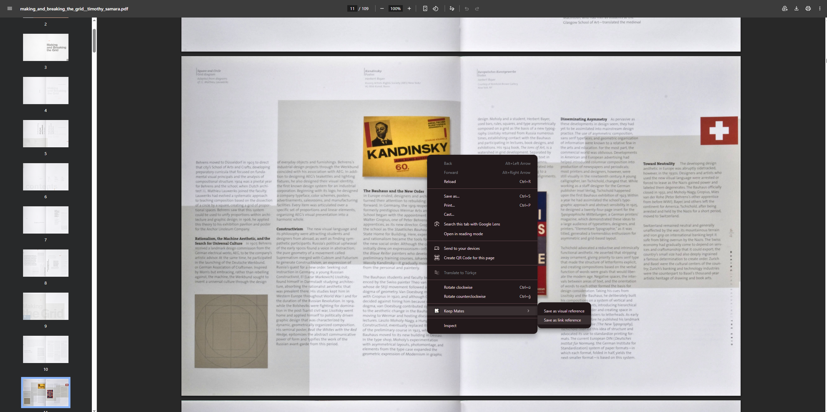
Task: Open page 7 thumbnail
Action: [x=46, y=220]
